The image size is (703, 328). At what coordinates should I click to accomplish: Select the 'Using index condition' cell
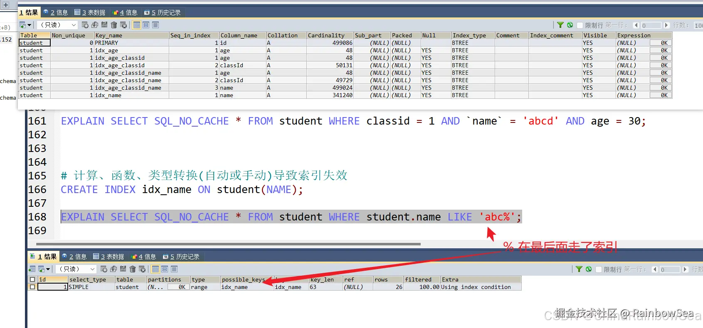(481, 287)
